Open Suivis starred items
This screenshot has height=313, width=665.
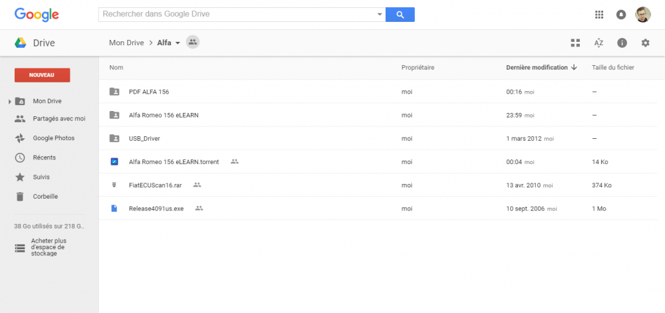point(41,177)
